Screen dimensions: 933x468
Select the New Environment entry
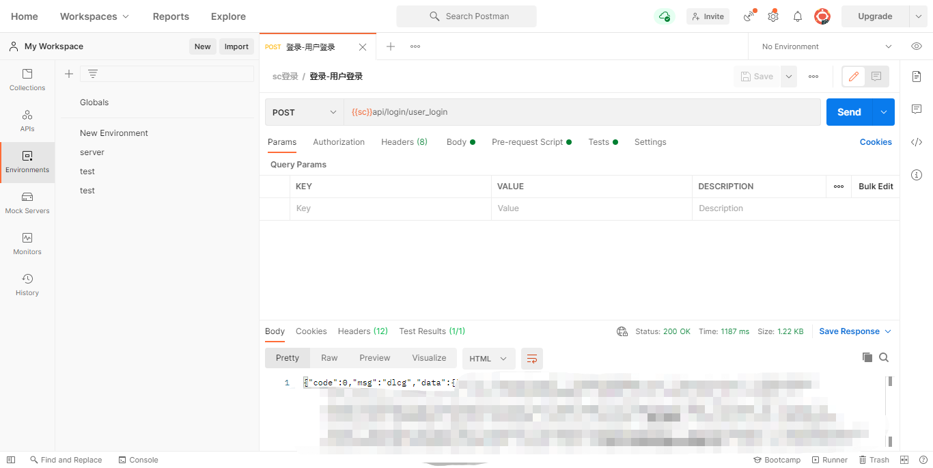tap(114, 133)
